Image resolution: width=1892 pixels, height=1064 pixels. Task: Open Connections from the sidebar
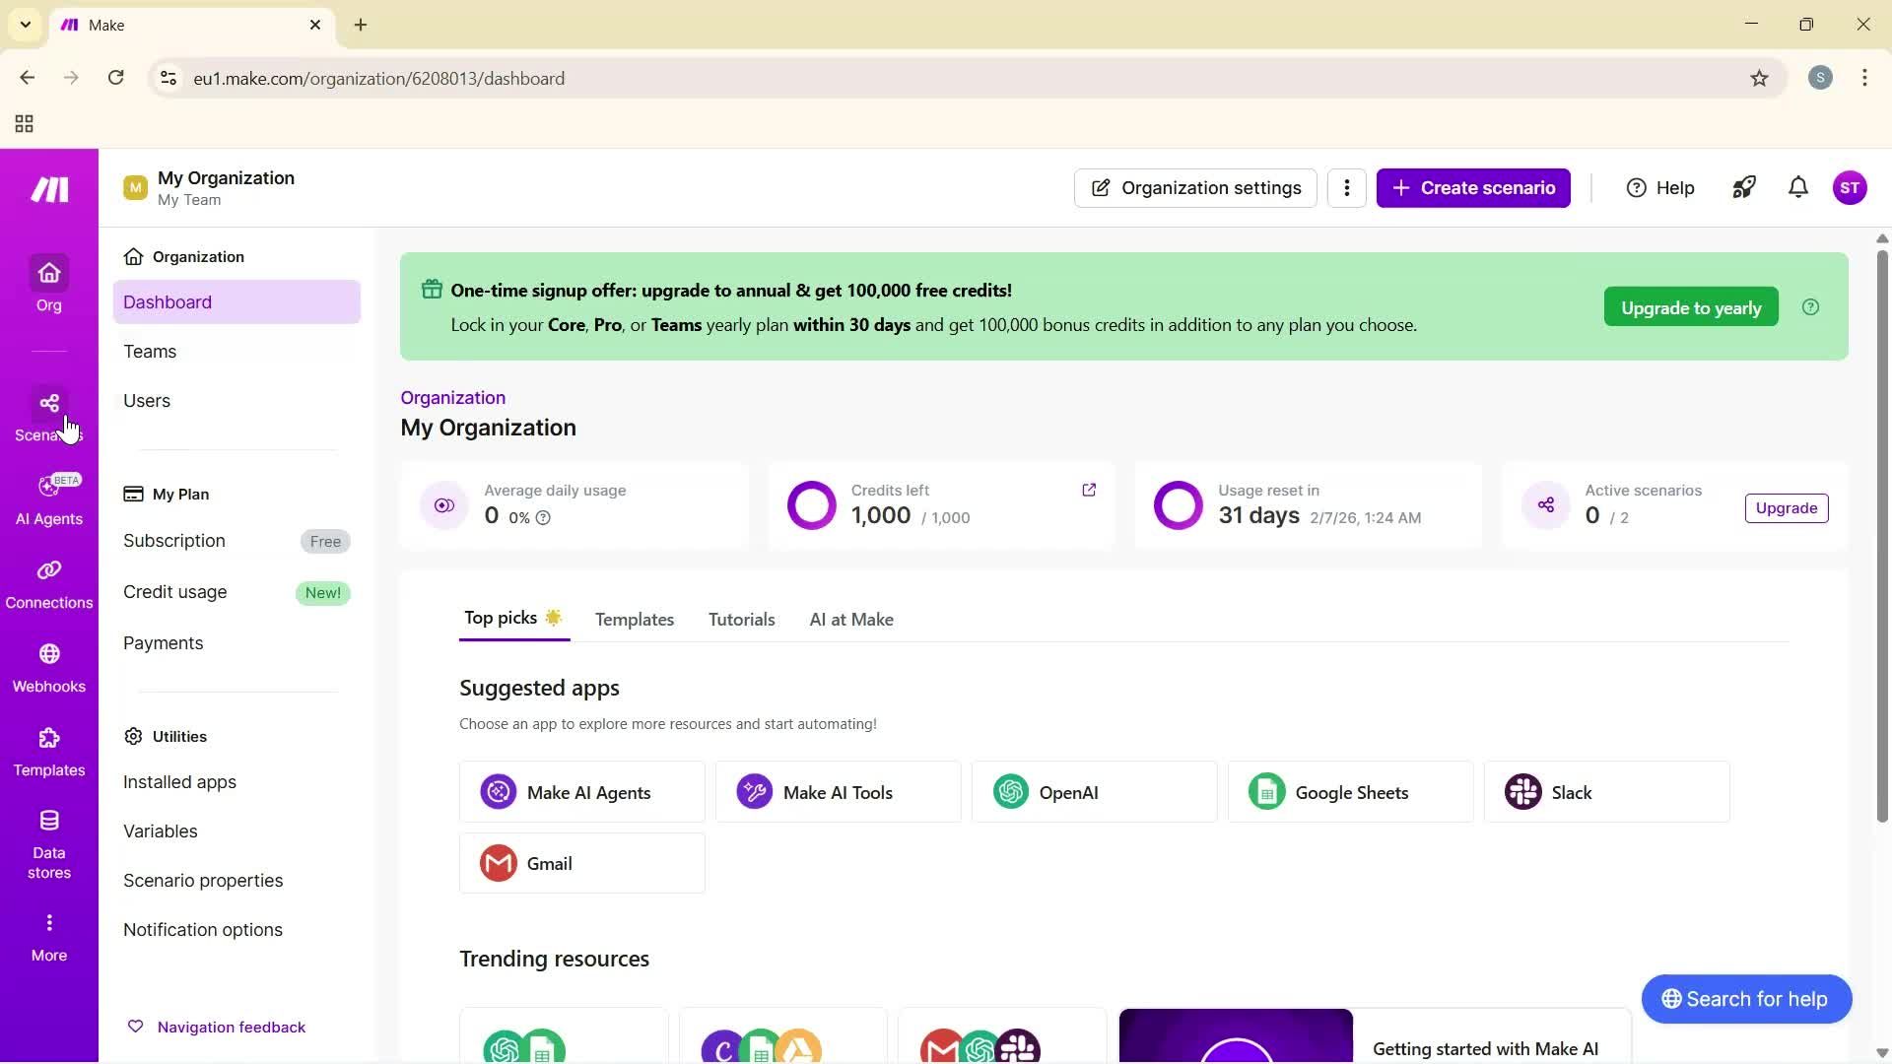(48, 581)
